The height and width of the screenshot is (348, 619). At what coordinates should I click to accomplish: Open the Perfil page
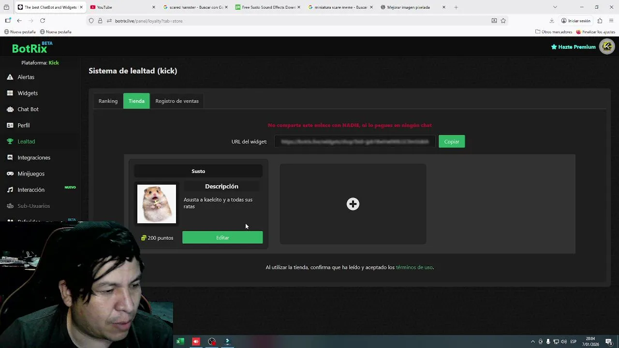click(x=18, y=125)
